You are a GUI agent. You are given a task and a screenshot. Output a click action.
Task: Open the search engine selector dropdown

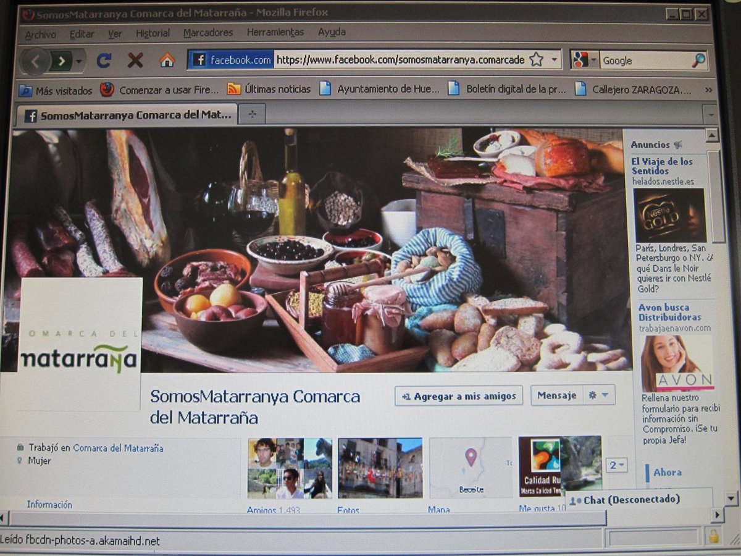(x=584, y=61)
